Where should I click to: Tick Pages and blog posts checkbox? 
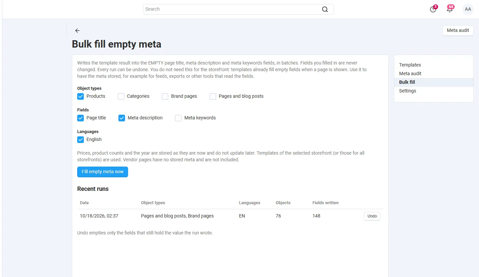213,96
